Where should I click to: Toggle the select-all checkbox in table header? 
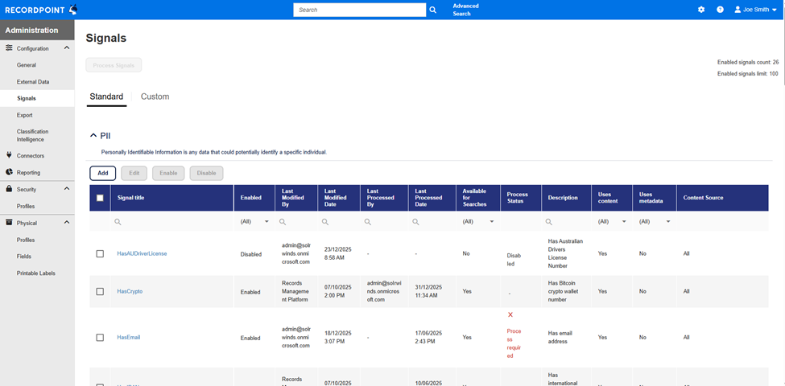click(x=100, y=198)
